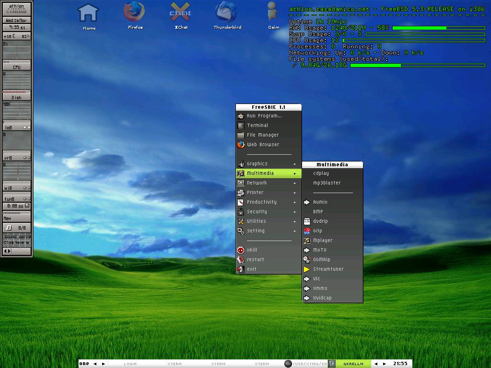Expand the Printer submenu arrow
491x368 pixels.
[x=295, y=193]
